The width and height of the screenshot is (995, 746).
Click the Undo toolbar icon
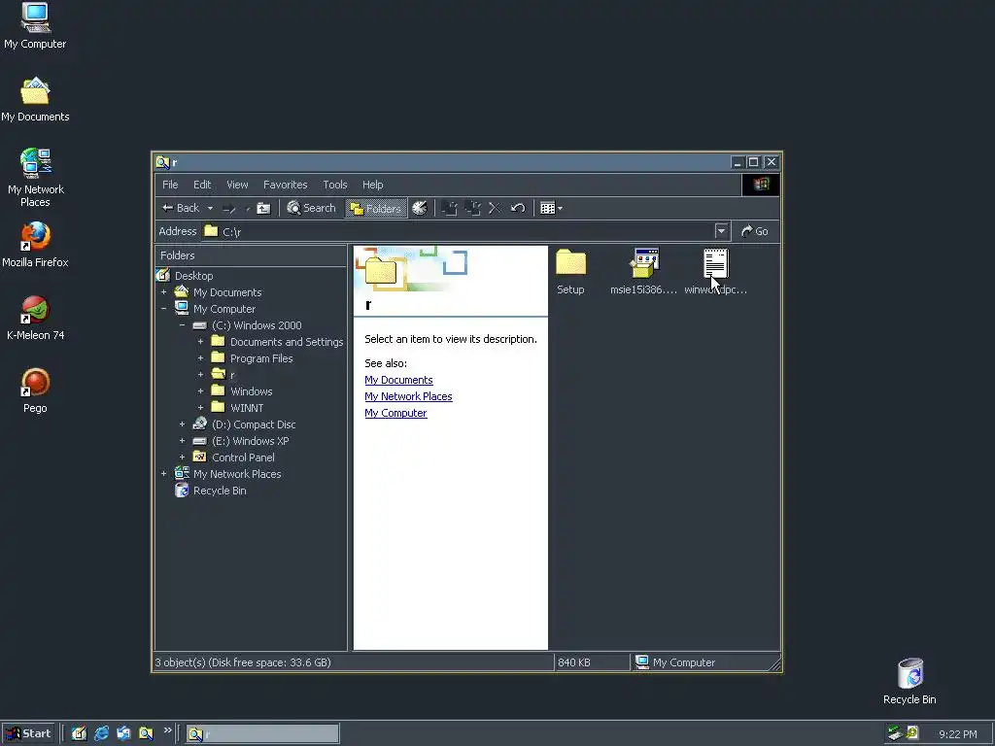518,208
